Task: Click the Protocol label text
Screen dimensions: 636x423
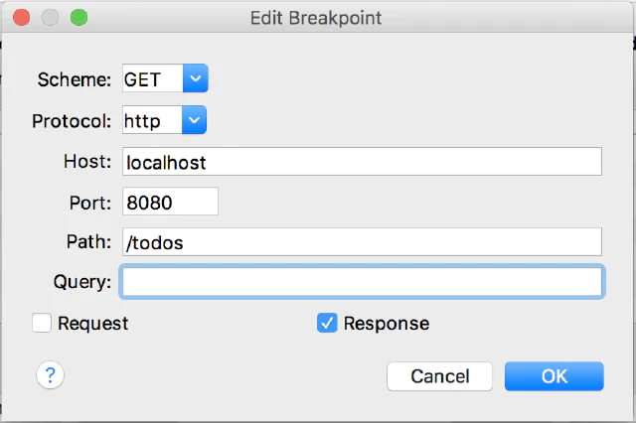Action: pyautogui.click(x=72, y=121)
